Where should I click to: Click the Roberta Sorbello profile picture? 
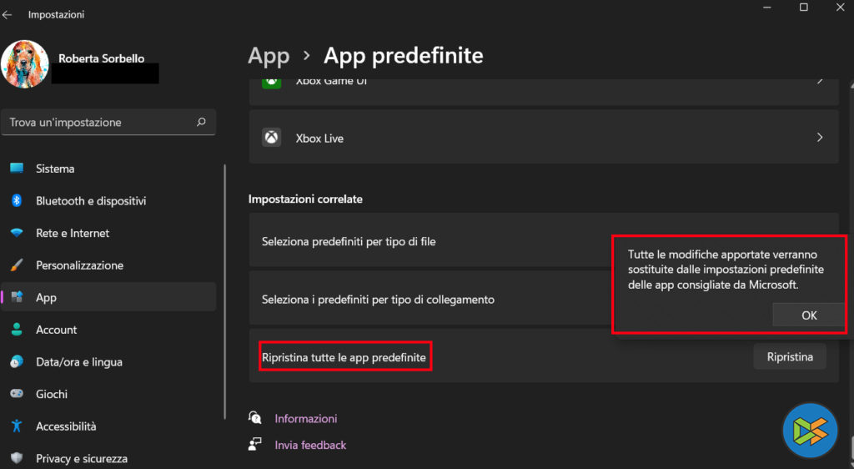(25, 65)
